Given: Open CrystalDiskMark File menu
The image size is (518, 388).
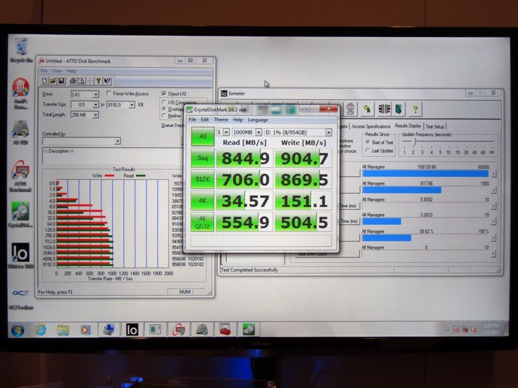Looking at the screenshot, I should pos(192,119).
